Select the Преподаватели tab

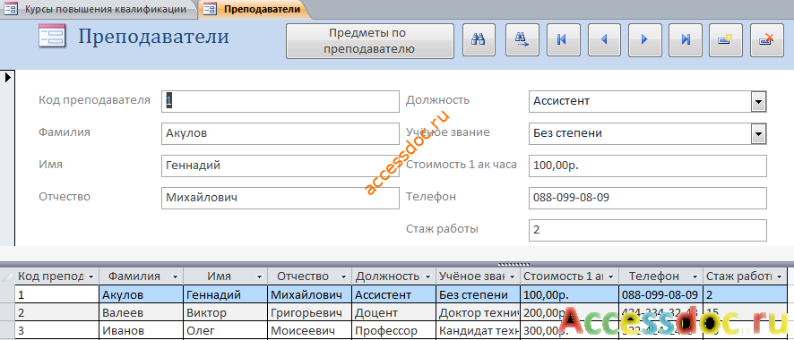[x=255, y=9]
